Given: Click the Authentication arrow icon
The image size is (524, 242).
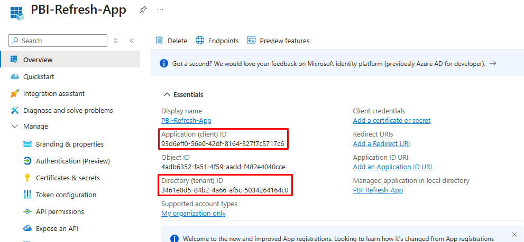Looking at the screenshot, I should 27,161.
